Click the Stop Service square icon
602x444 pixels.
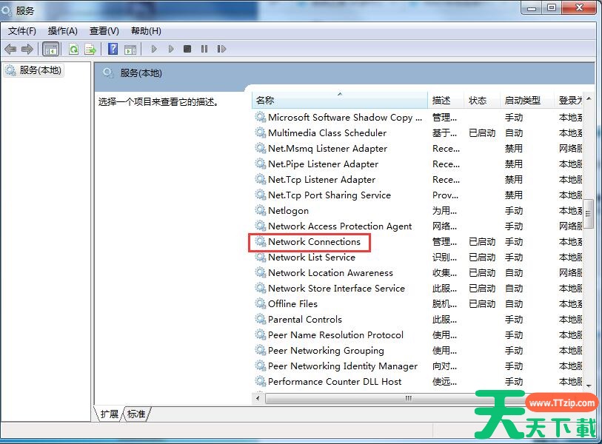pos(187,49)
